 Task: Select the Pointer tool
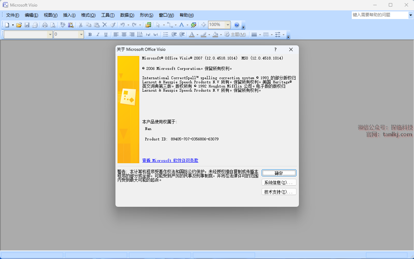pyautogui.click(x=158, y=25)
